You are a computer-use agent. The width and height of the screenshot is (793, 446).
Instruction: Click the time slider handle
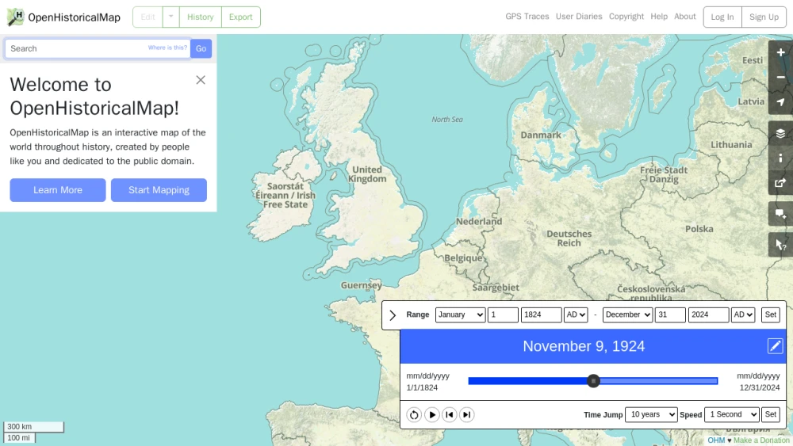point(593,381)
